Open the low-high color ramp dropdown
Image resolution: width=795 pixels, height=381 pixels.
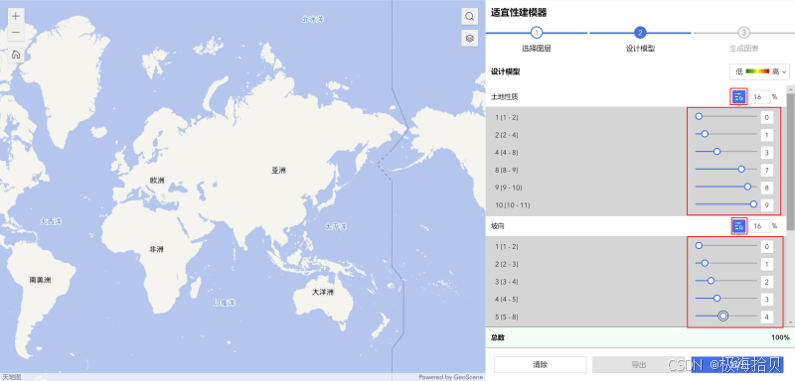tap(759, 71)
